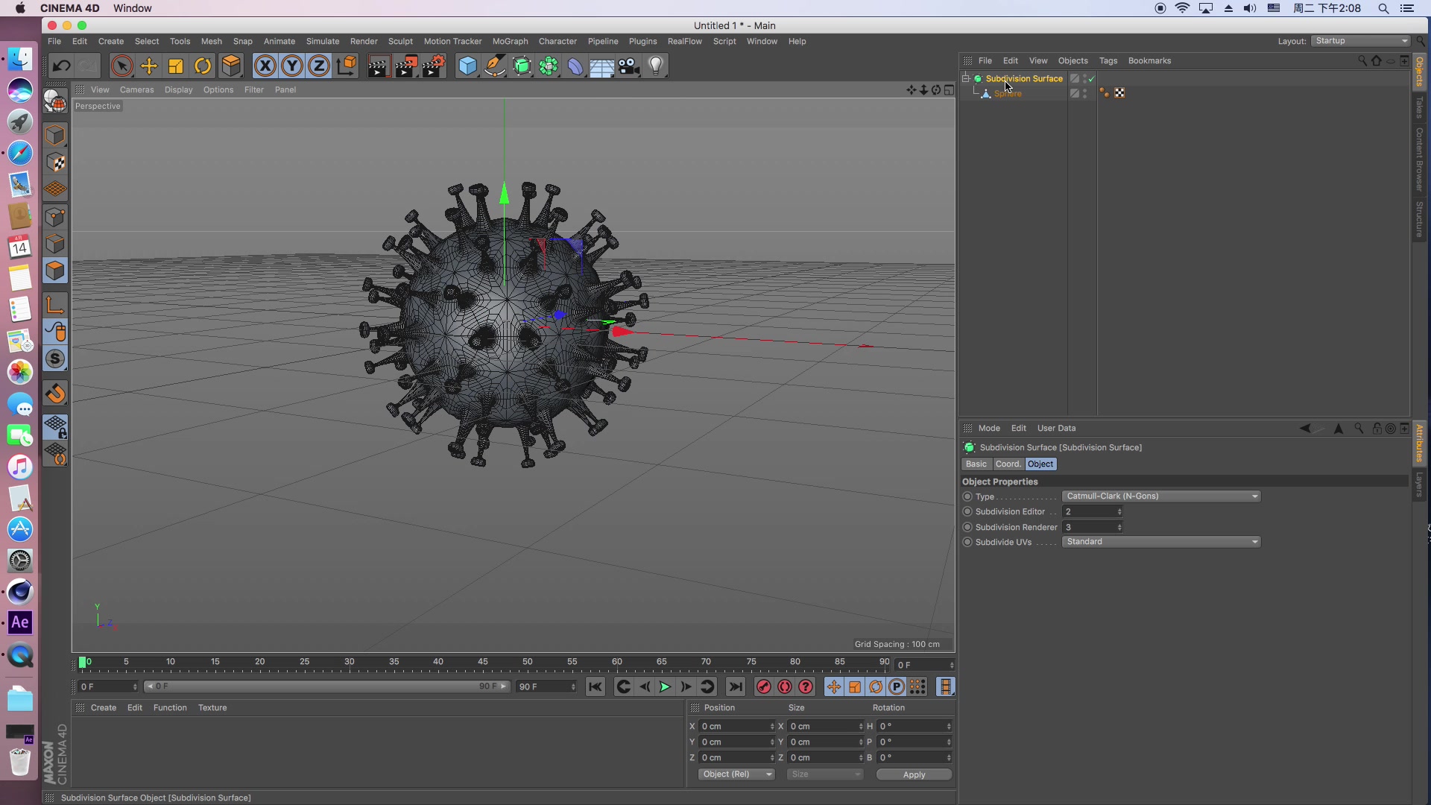Open the Type Catmull-Clark dropdown
This screenshot has width=1431, height=805.
1160,496
